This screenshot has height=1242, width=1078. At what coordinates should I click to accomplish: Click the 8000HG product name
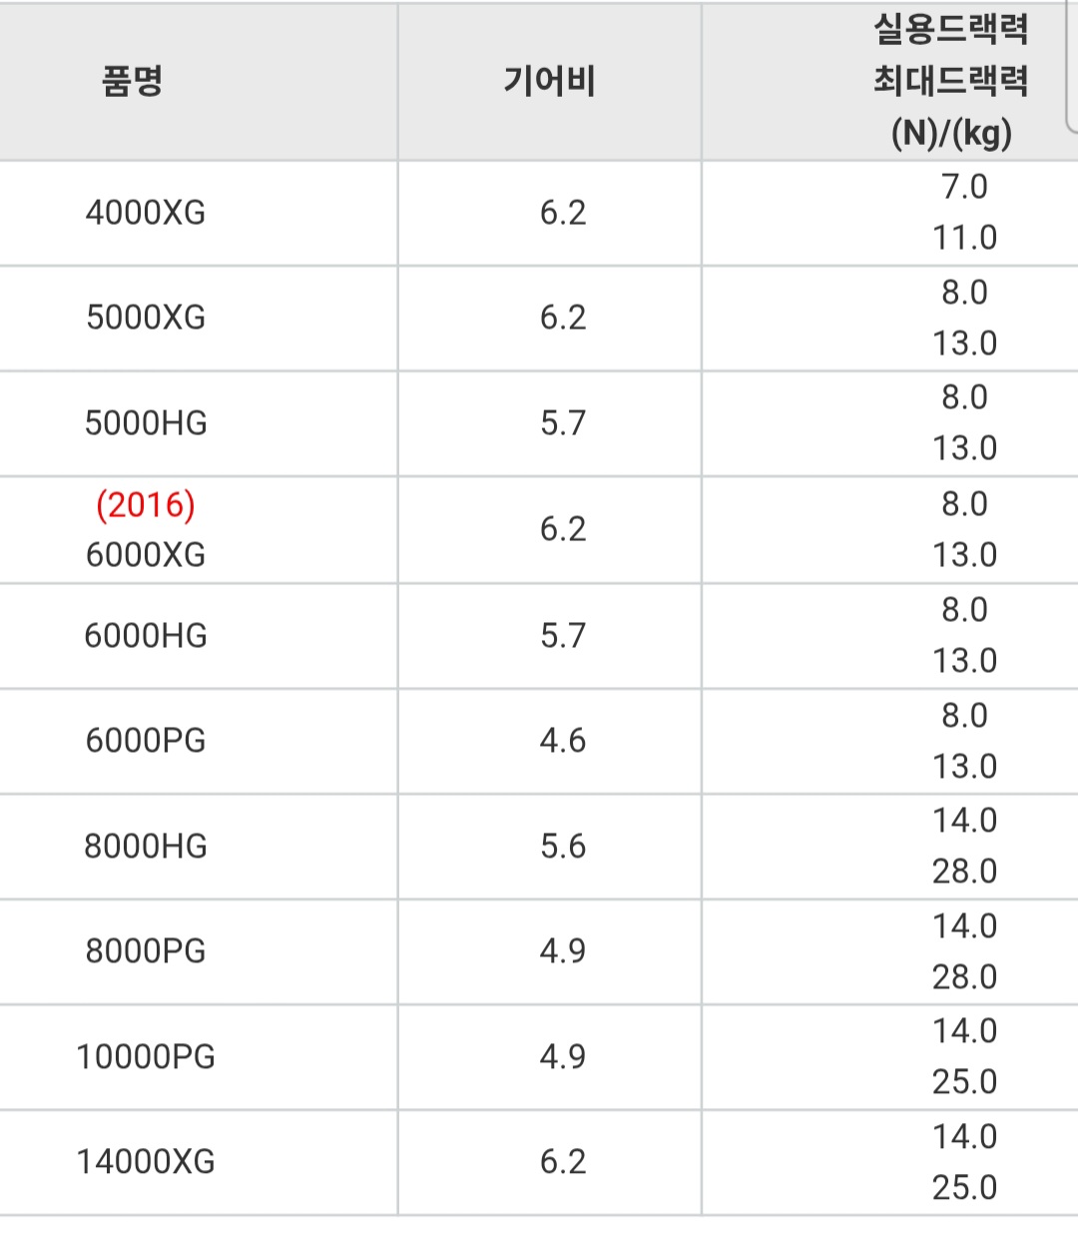pyautogui.click(x=146, y=847)
